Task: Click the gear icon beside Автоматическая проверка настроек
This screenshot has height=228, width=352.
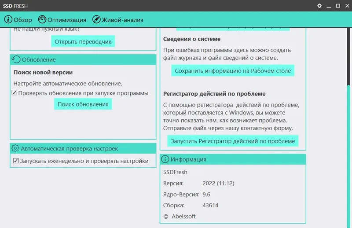Action: pyautogui.click(x=15, y=148)
